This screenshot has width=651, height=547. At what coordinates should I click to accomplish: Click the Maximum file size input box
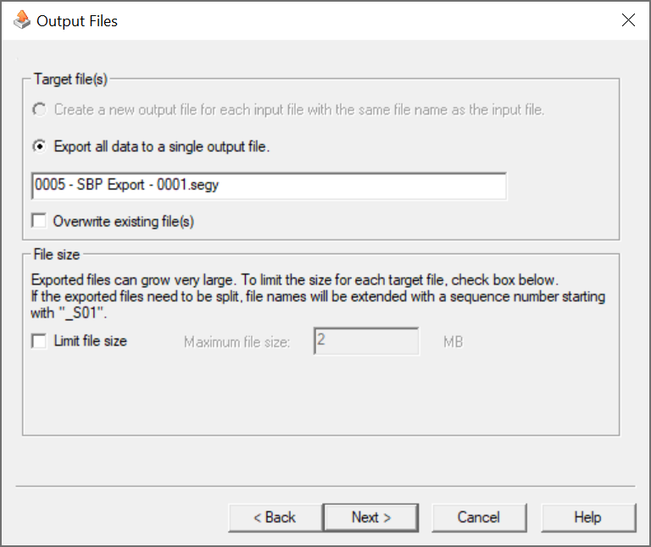pos(366,342)
